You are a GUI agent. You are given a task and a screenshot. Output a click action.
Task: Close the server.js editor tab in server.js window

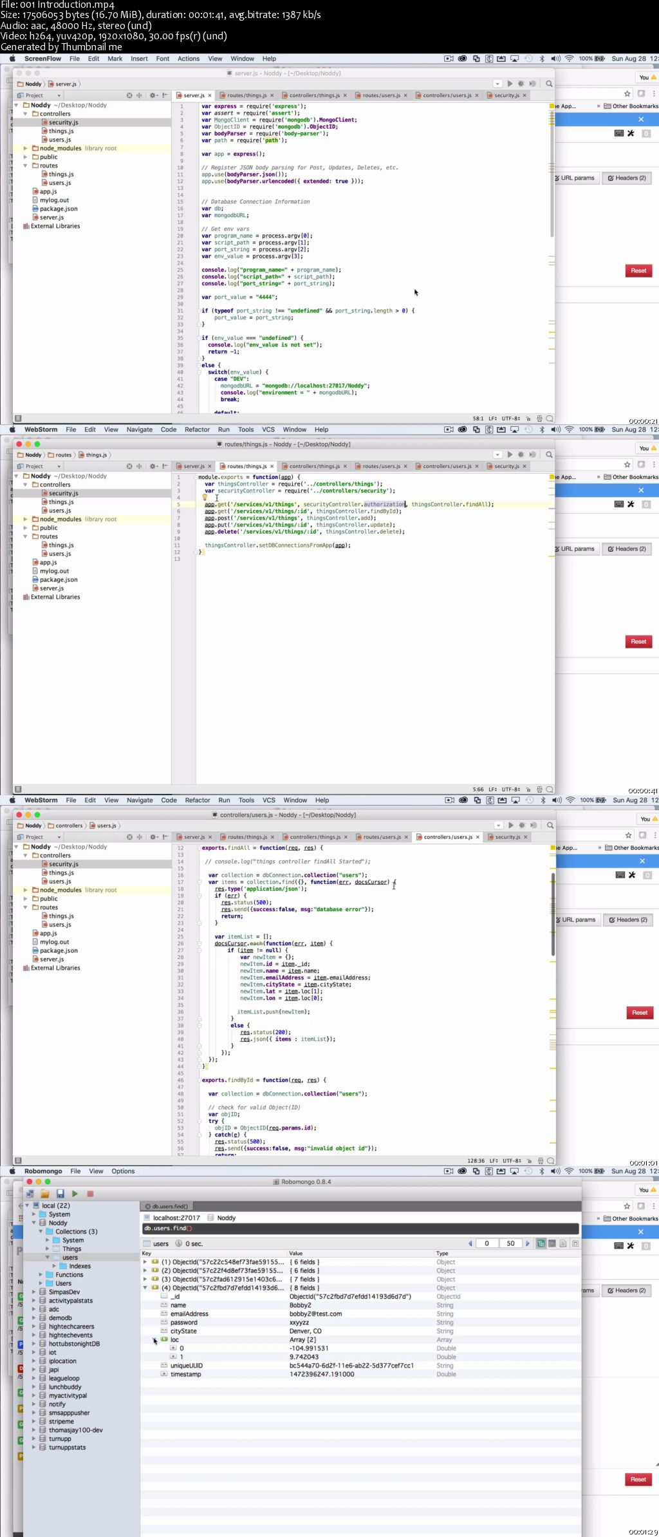(210, 95)
